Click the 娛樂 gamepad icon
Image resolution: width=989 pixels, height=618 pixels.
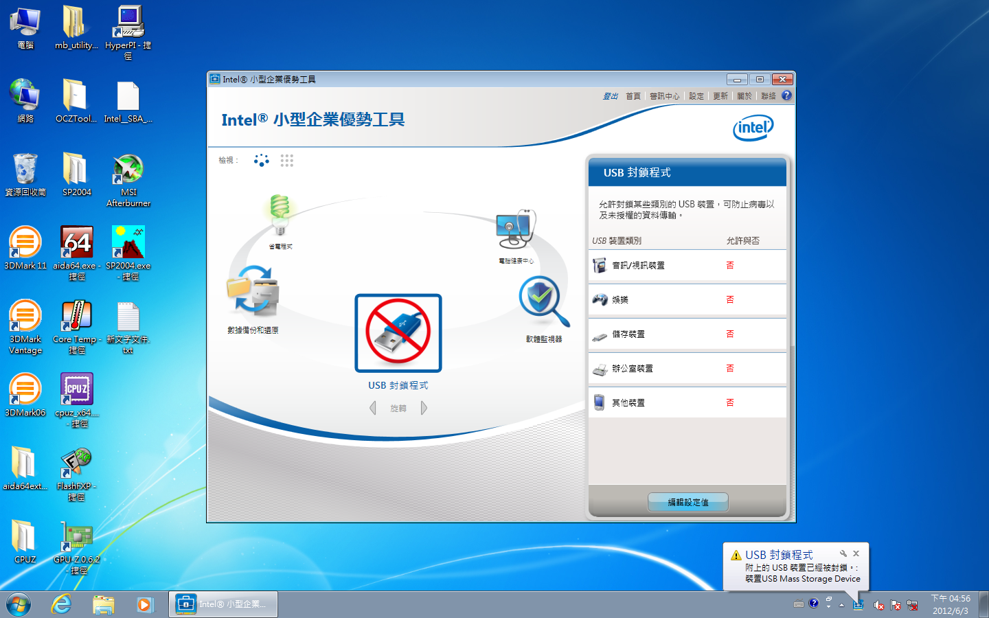coord(600,299)
